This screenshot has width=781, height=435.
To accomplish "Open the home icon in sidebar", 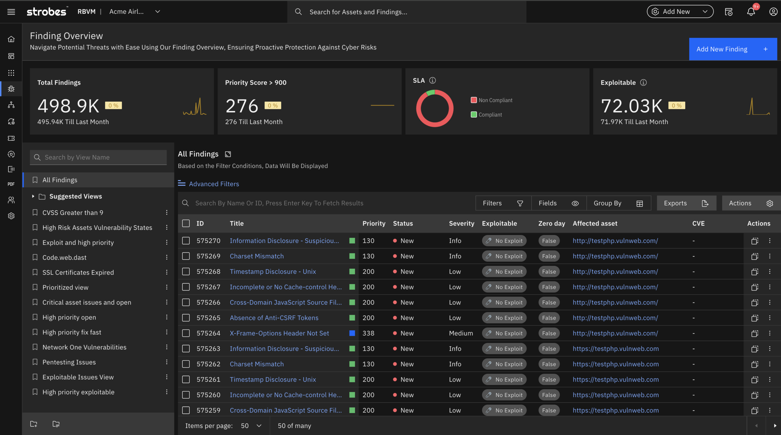I will click(11, 39).
